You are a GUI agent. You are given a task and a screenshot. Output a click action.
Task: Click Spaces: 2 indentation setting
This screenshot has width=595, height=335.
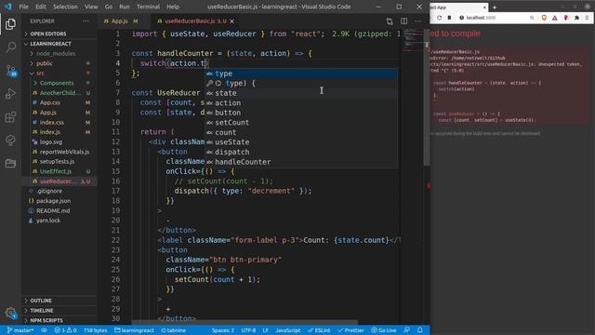(223, 330)
